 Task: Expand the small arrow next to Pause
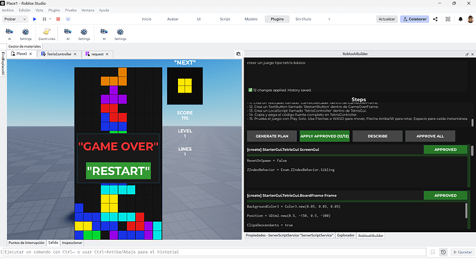(x=50, y=19)
